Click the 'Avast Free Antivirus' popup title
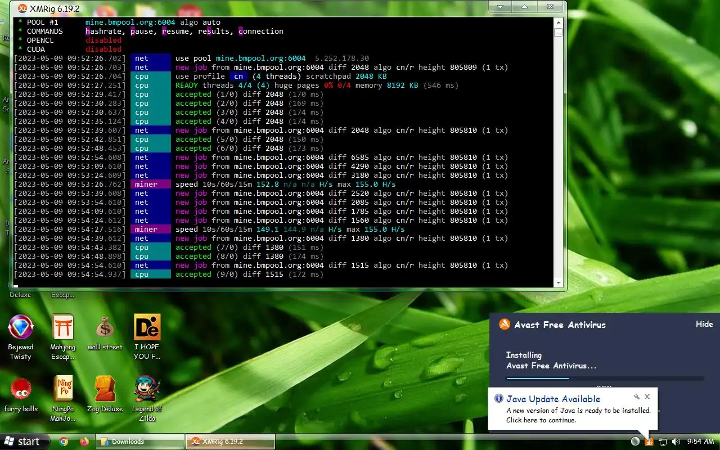 coord(560,325)
